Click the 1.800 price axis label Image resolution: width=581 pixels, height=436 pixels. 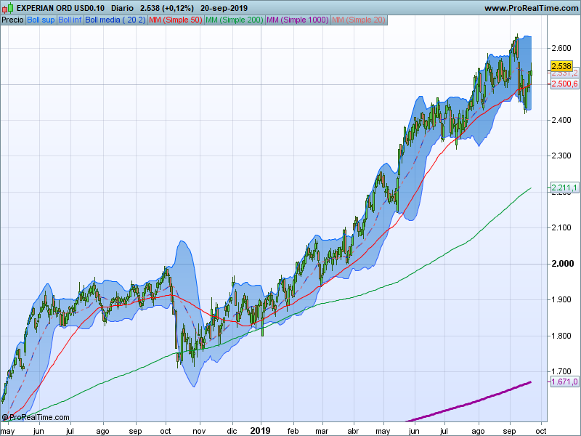tap(561, 336)
